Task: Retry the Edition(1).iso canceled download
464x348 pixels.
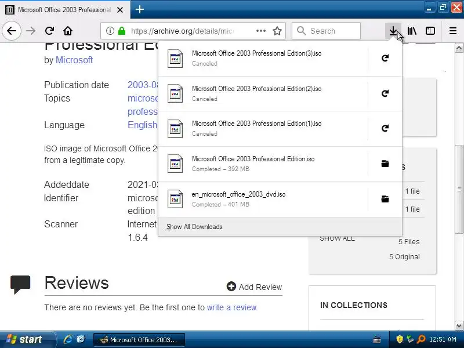Action: (385, 128)
